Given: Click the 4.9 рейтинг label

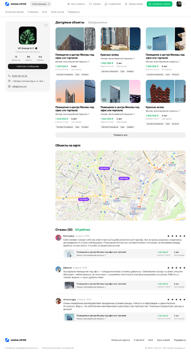Looking at the screenshot, I should (x=83, y=230).
